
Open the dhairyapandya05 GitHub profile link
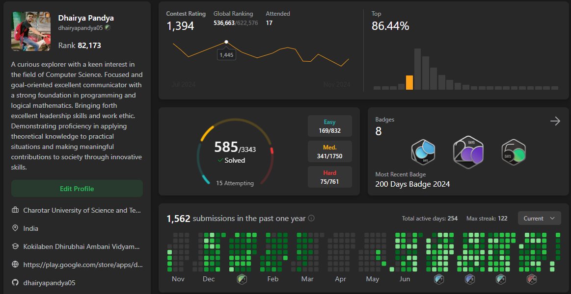click(49, 282)
